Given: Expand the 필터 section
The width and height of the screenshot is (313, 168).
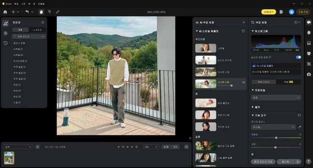Looking at the screenshot, I should pyautogui.click(x=253, y=107).
